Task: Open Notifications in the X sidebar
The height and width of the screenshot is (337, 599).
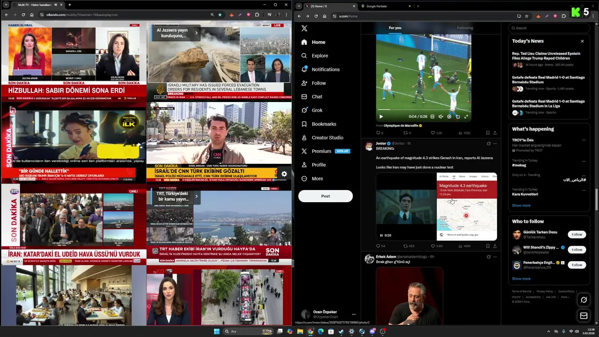Action: [321, 69]
